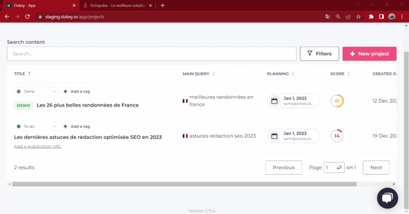Click the 2 results text
Image resolution: width=409 pixels, height=214 pixels.
[x=24, y=167]
